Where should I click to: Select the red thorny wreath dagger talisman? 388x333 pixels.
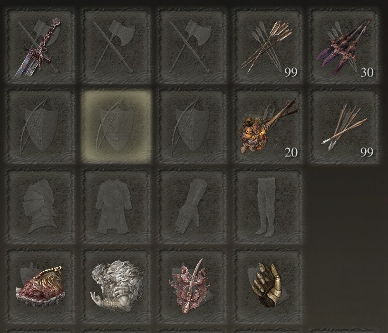192,286
